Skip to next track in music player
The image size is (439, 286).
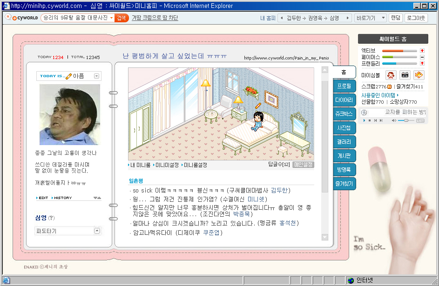coord(381,120)
